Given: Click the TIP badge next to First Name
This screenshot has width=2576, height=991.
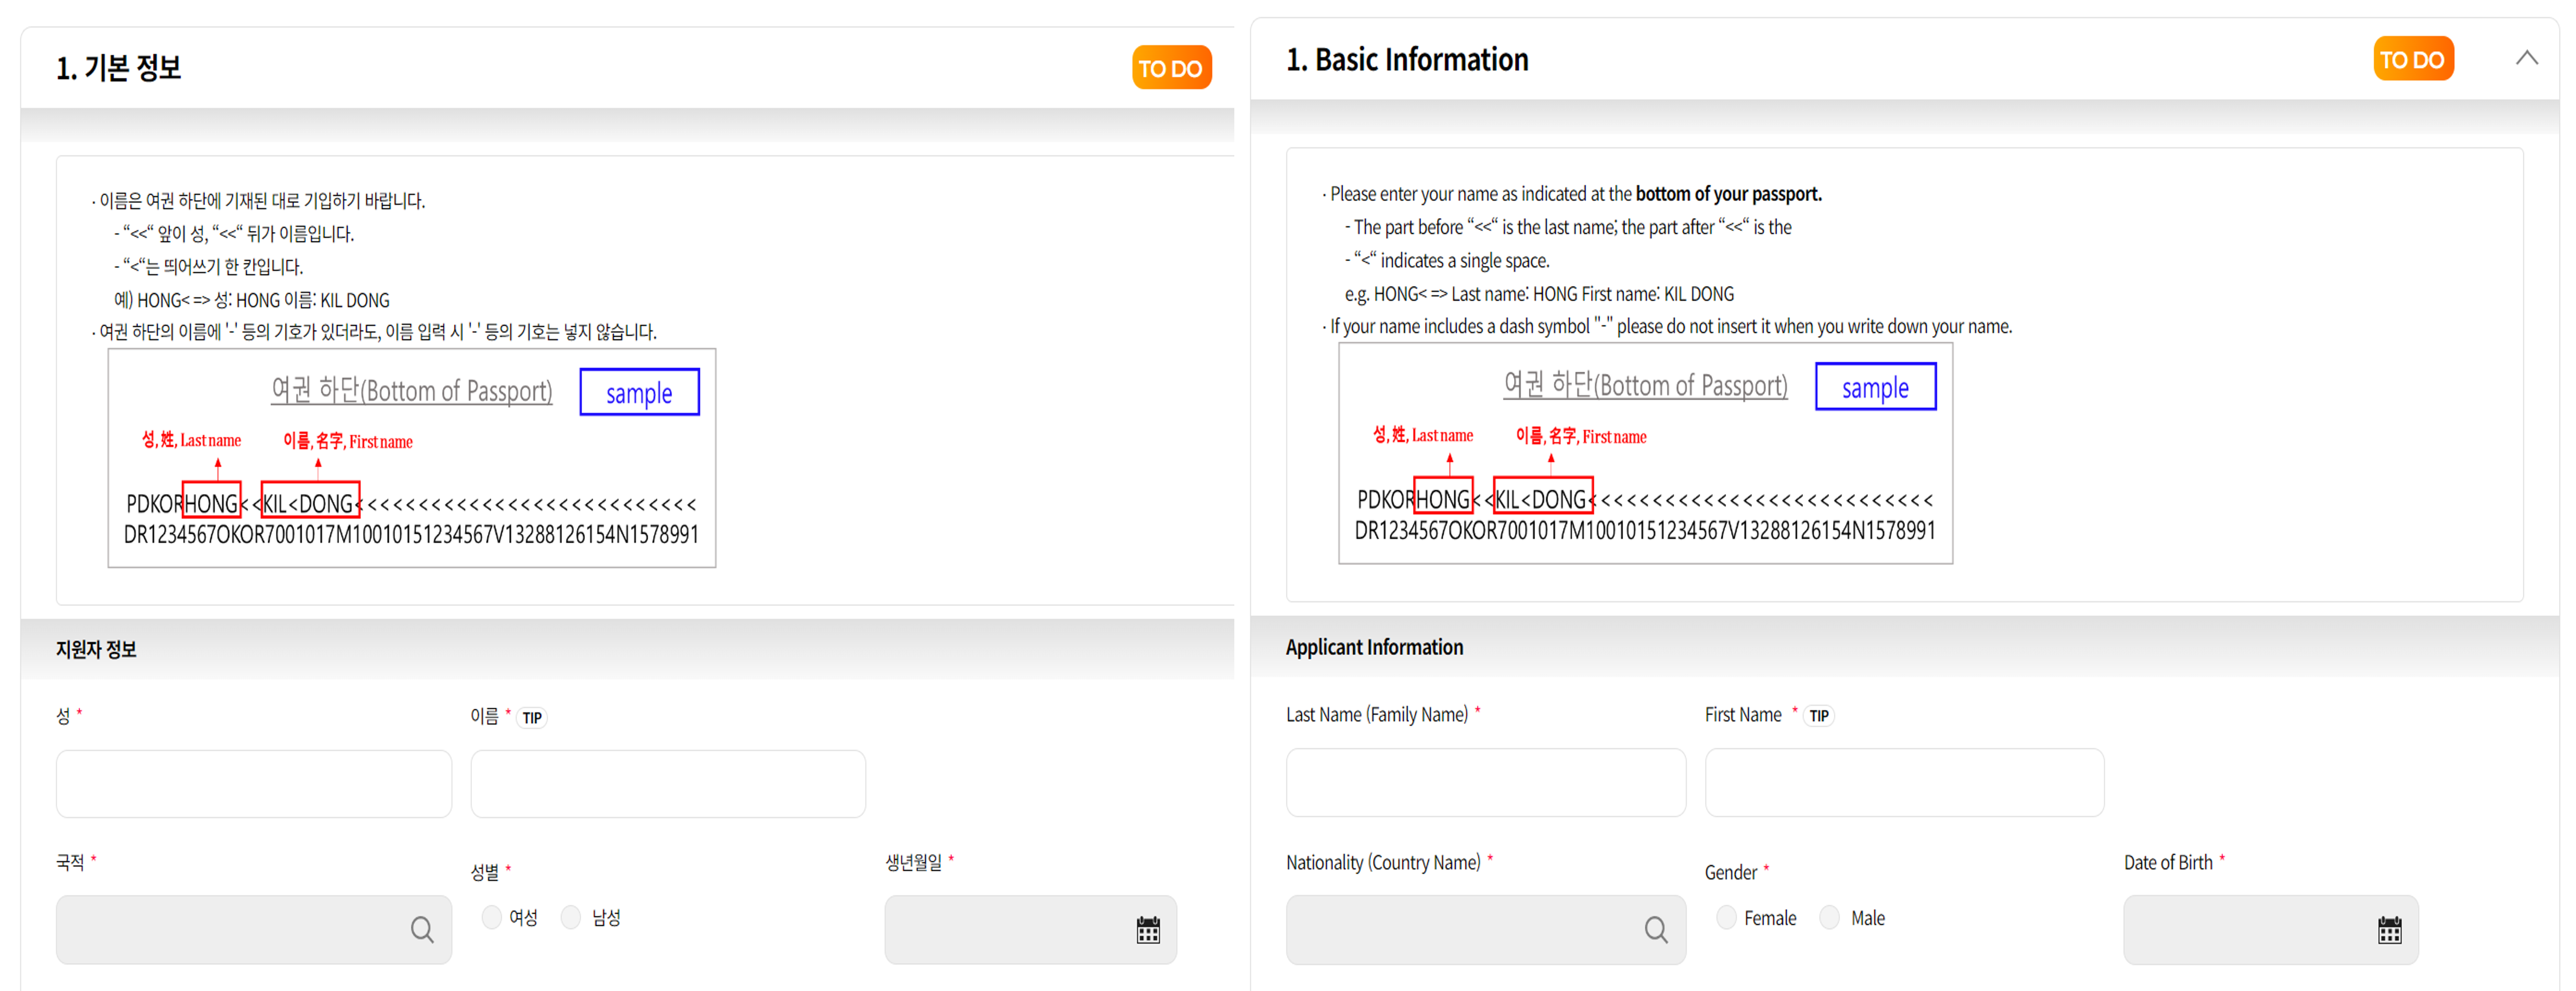Looking at the screenshot, I should coord(1819,715).
